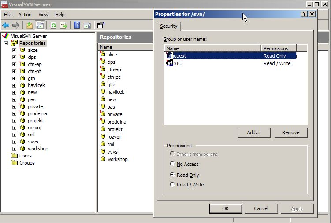Click the Repositories tree node icon
The image size is (331, 223).
tap(14, 43)
